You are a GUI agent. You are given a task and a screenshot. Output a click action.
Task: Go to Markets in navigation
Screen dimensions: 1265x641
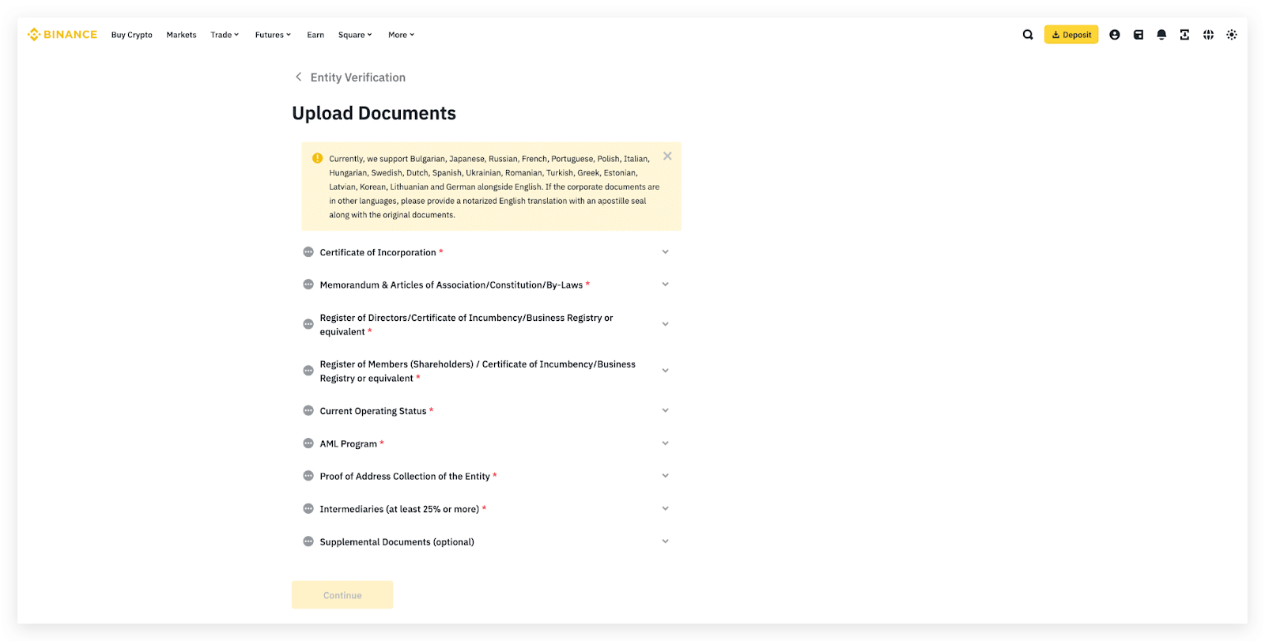point(181,35)
